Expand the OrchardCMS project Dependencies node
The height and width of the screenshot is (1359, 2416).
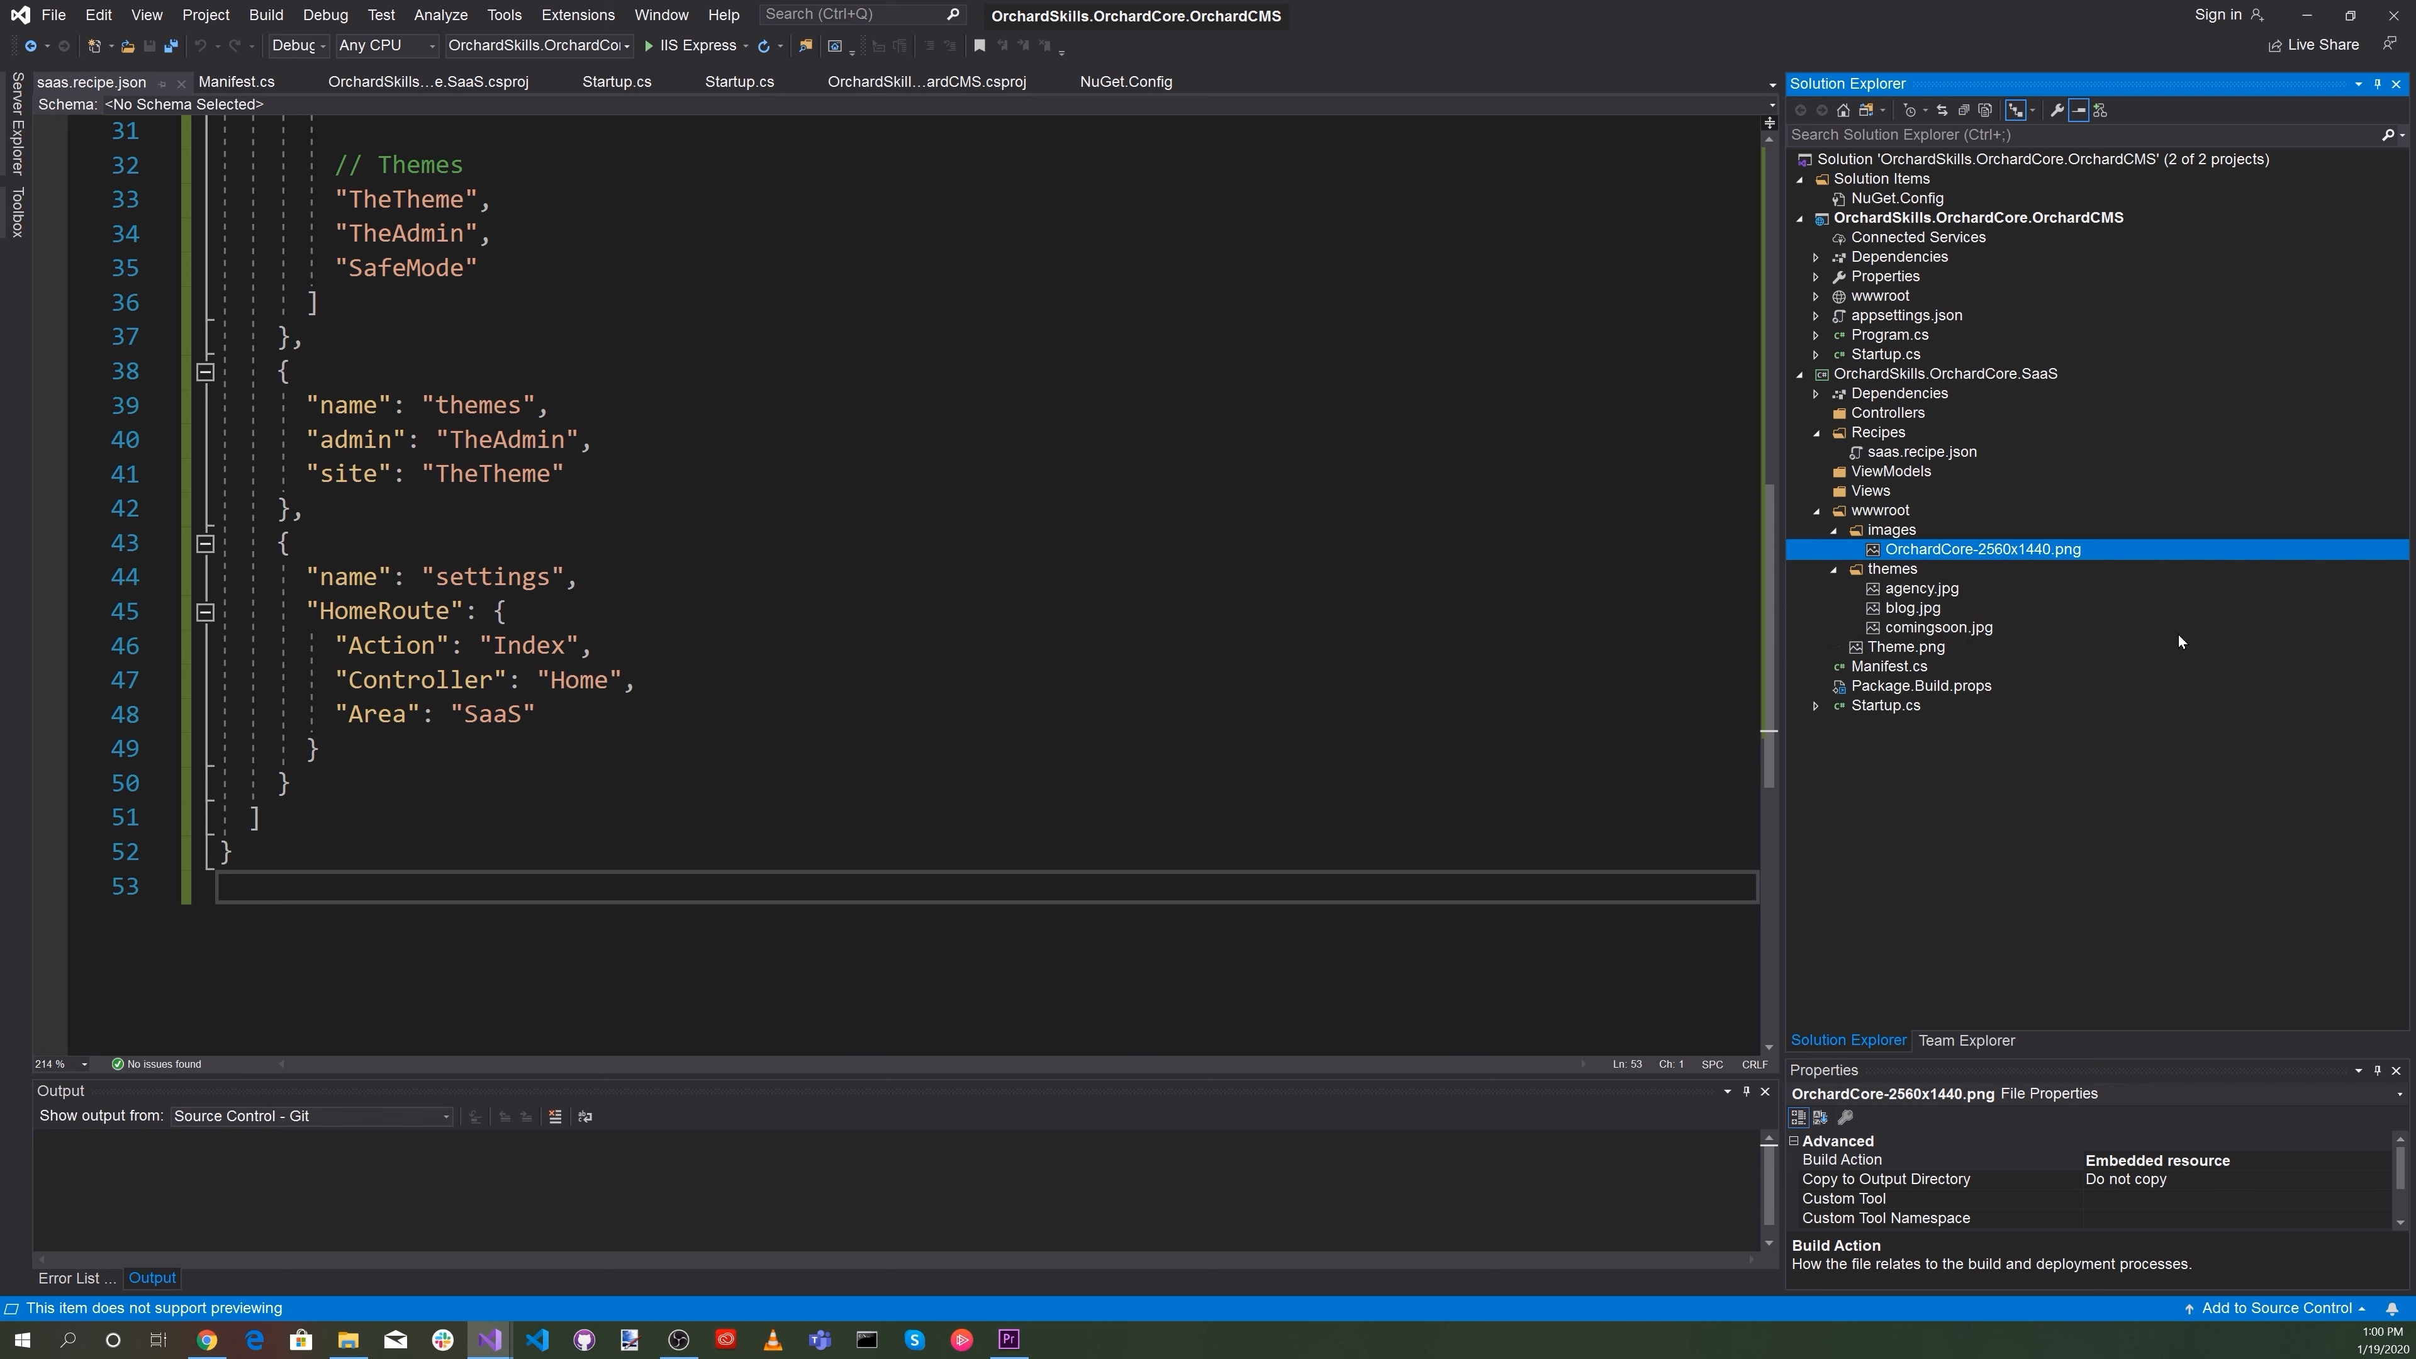point(1816,258)
